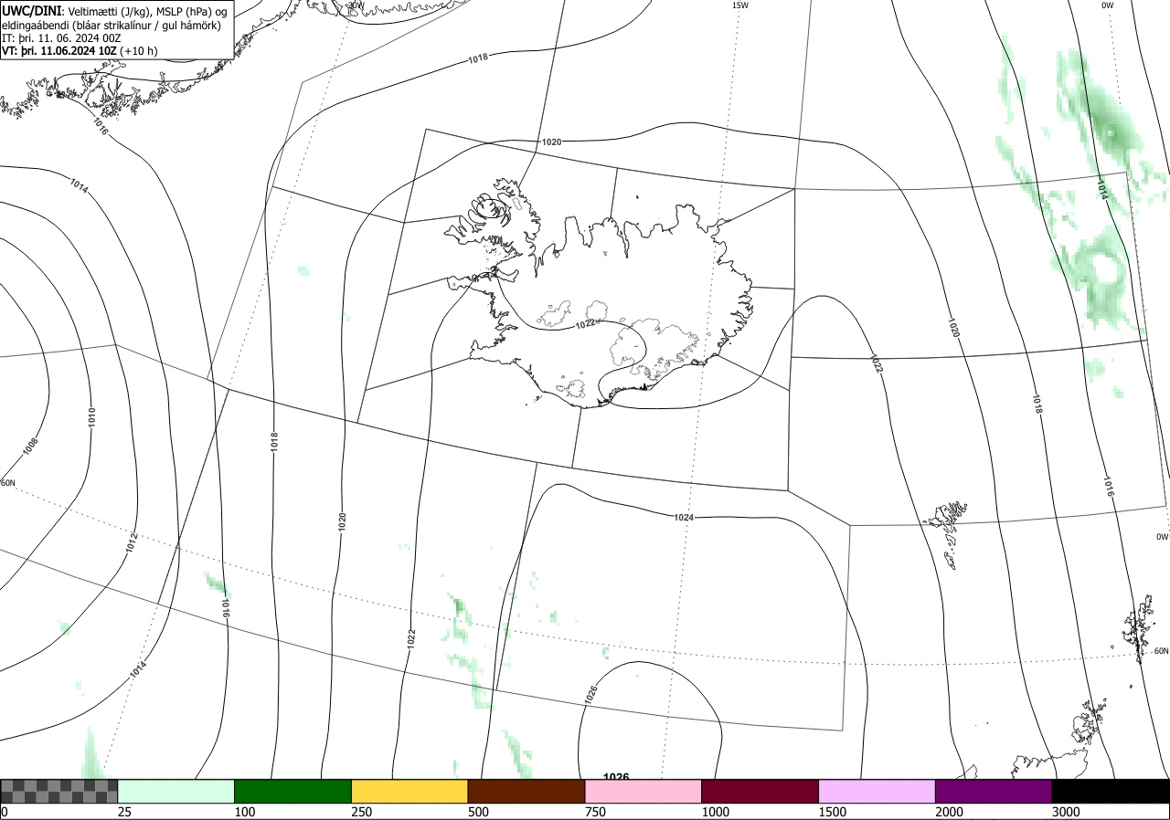Click the legend value "25"
The image size is (1170, 820).
(124, 812)
